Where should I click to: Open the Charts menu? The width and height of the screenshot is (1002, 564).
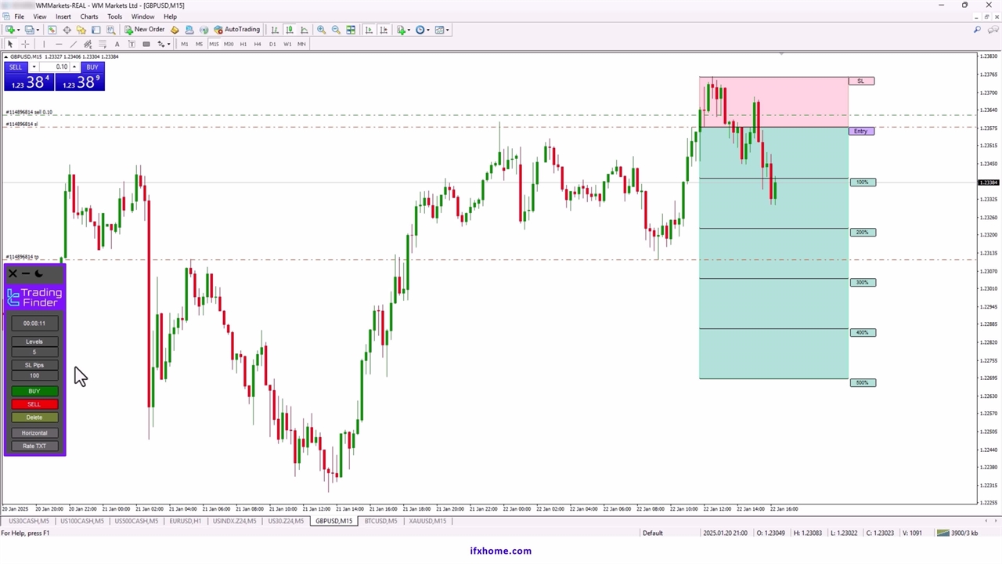coord(89,16)
